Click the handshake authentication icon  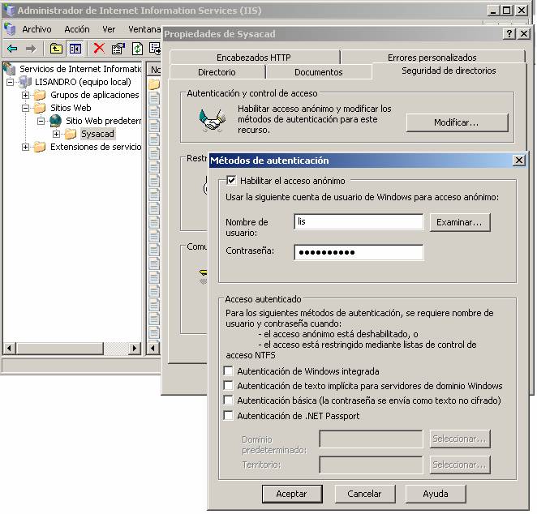(x=213, y=119)
